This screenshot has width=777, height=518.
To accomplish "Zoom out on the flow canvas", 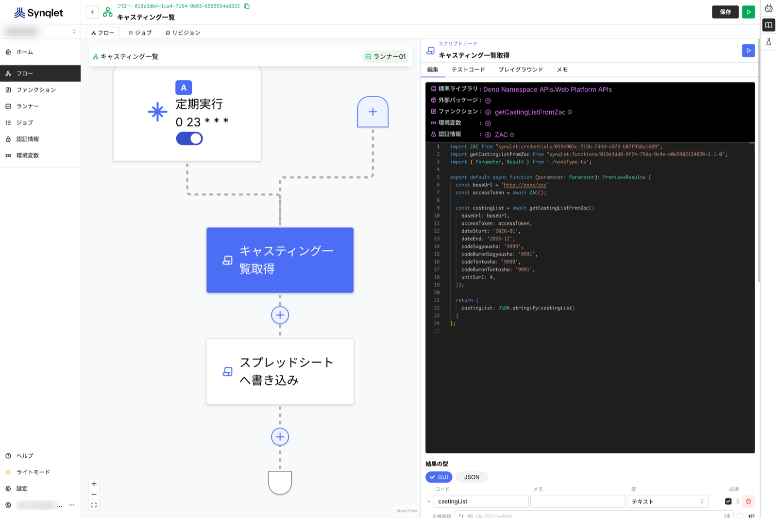I will 94,494.
